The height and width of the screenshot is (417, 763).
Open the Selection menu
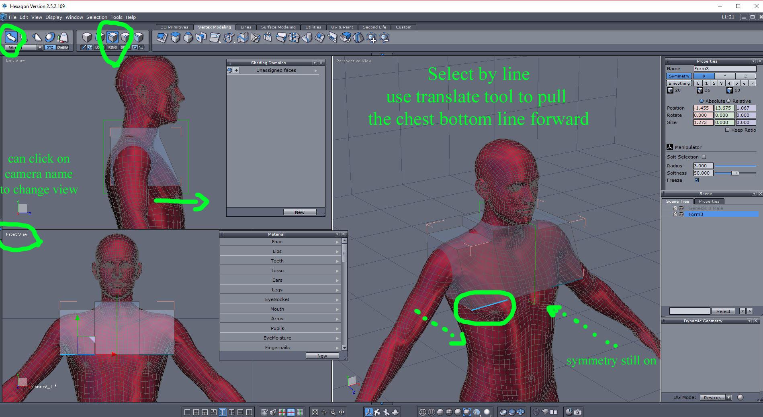tap(97, 17)
